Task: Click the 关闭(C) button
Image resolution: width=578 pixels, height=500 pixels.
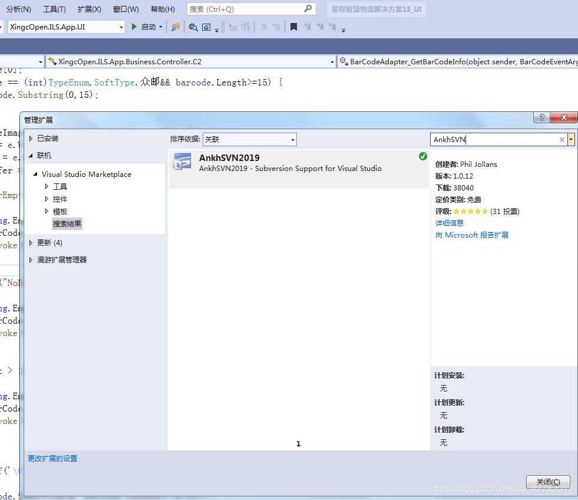Action: 548,482
